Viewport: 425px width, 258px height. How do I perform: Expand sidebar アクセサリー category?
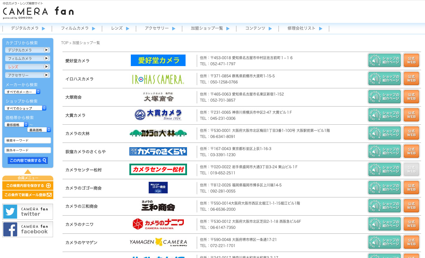28,75
